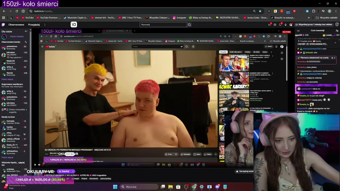This screenshot has height=191, width=340.
Task: Sort the Obserwowane kanały list
Action: click(26, 42)
